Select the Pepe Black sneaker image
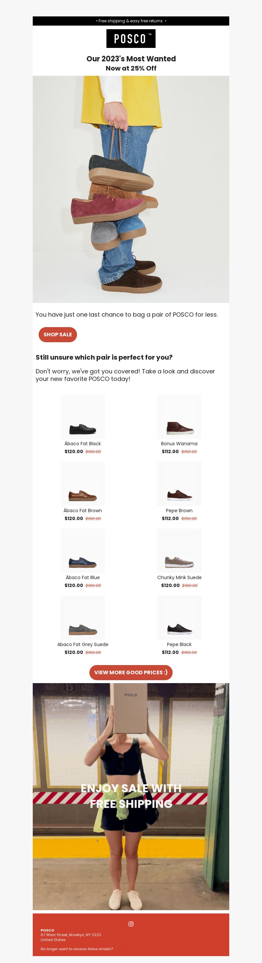This screenshot has height=963, width=262. (x=179, y=618)
